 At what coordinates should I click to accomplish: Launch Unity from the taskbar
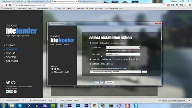[x=28, y=106]
